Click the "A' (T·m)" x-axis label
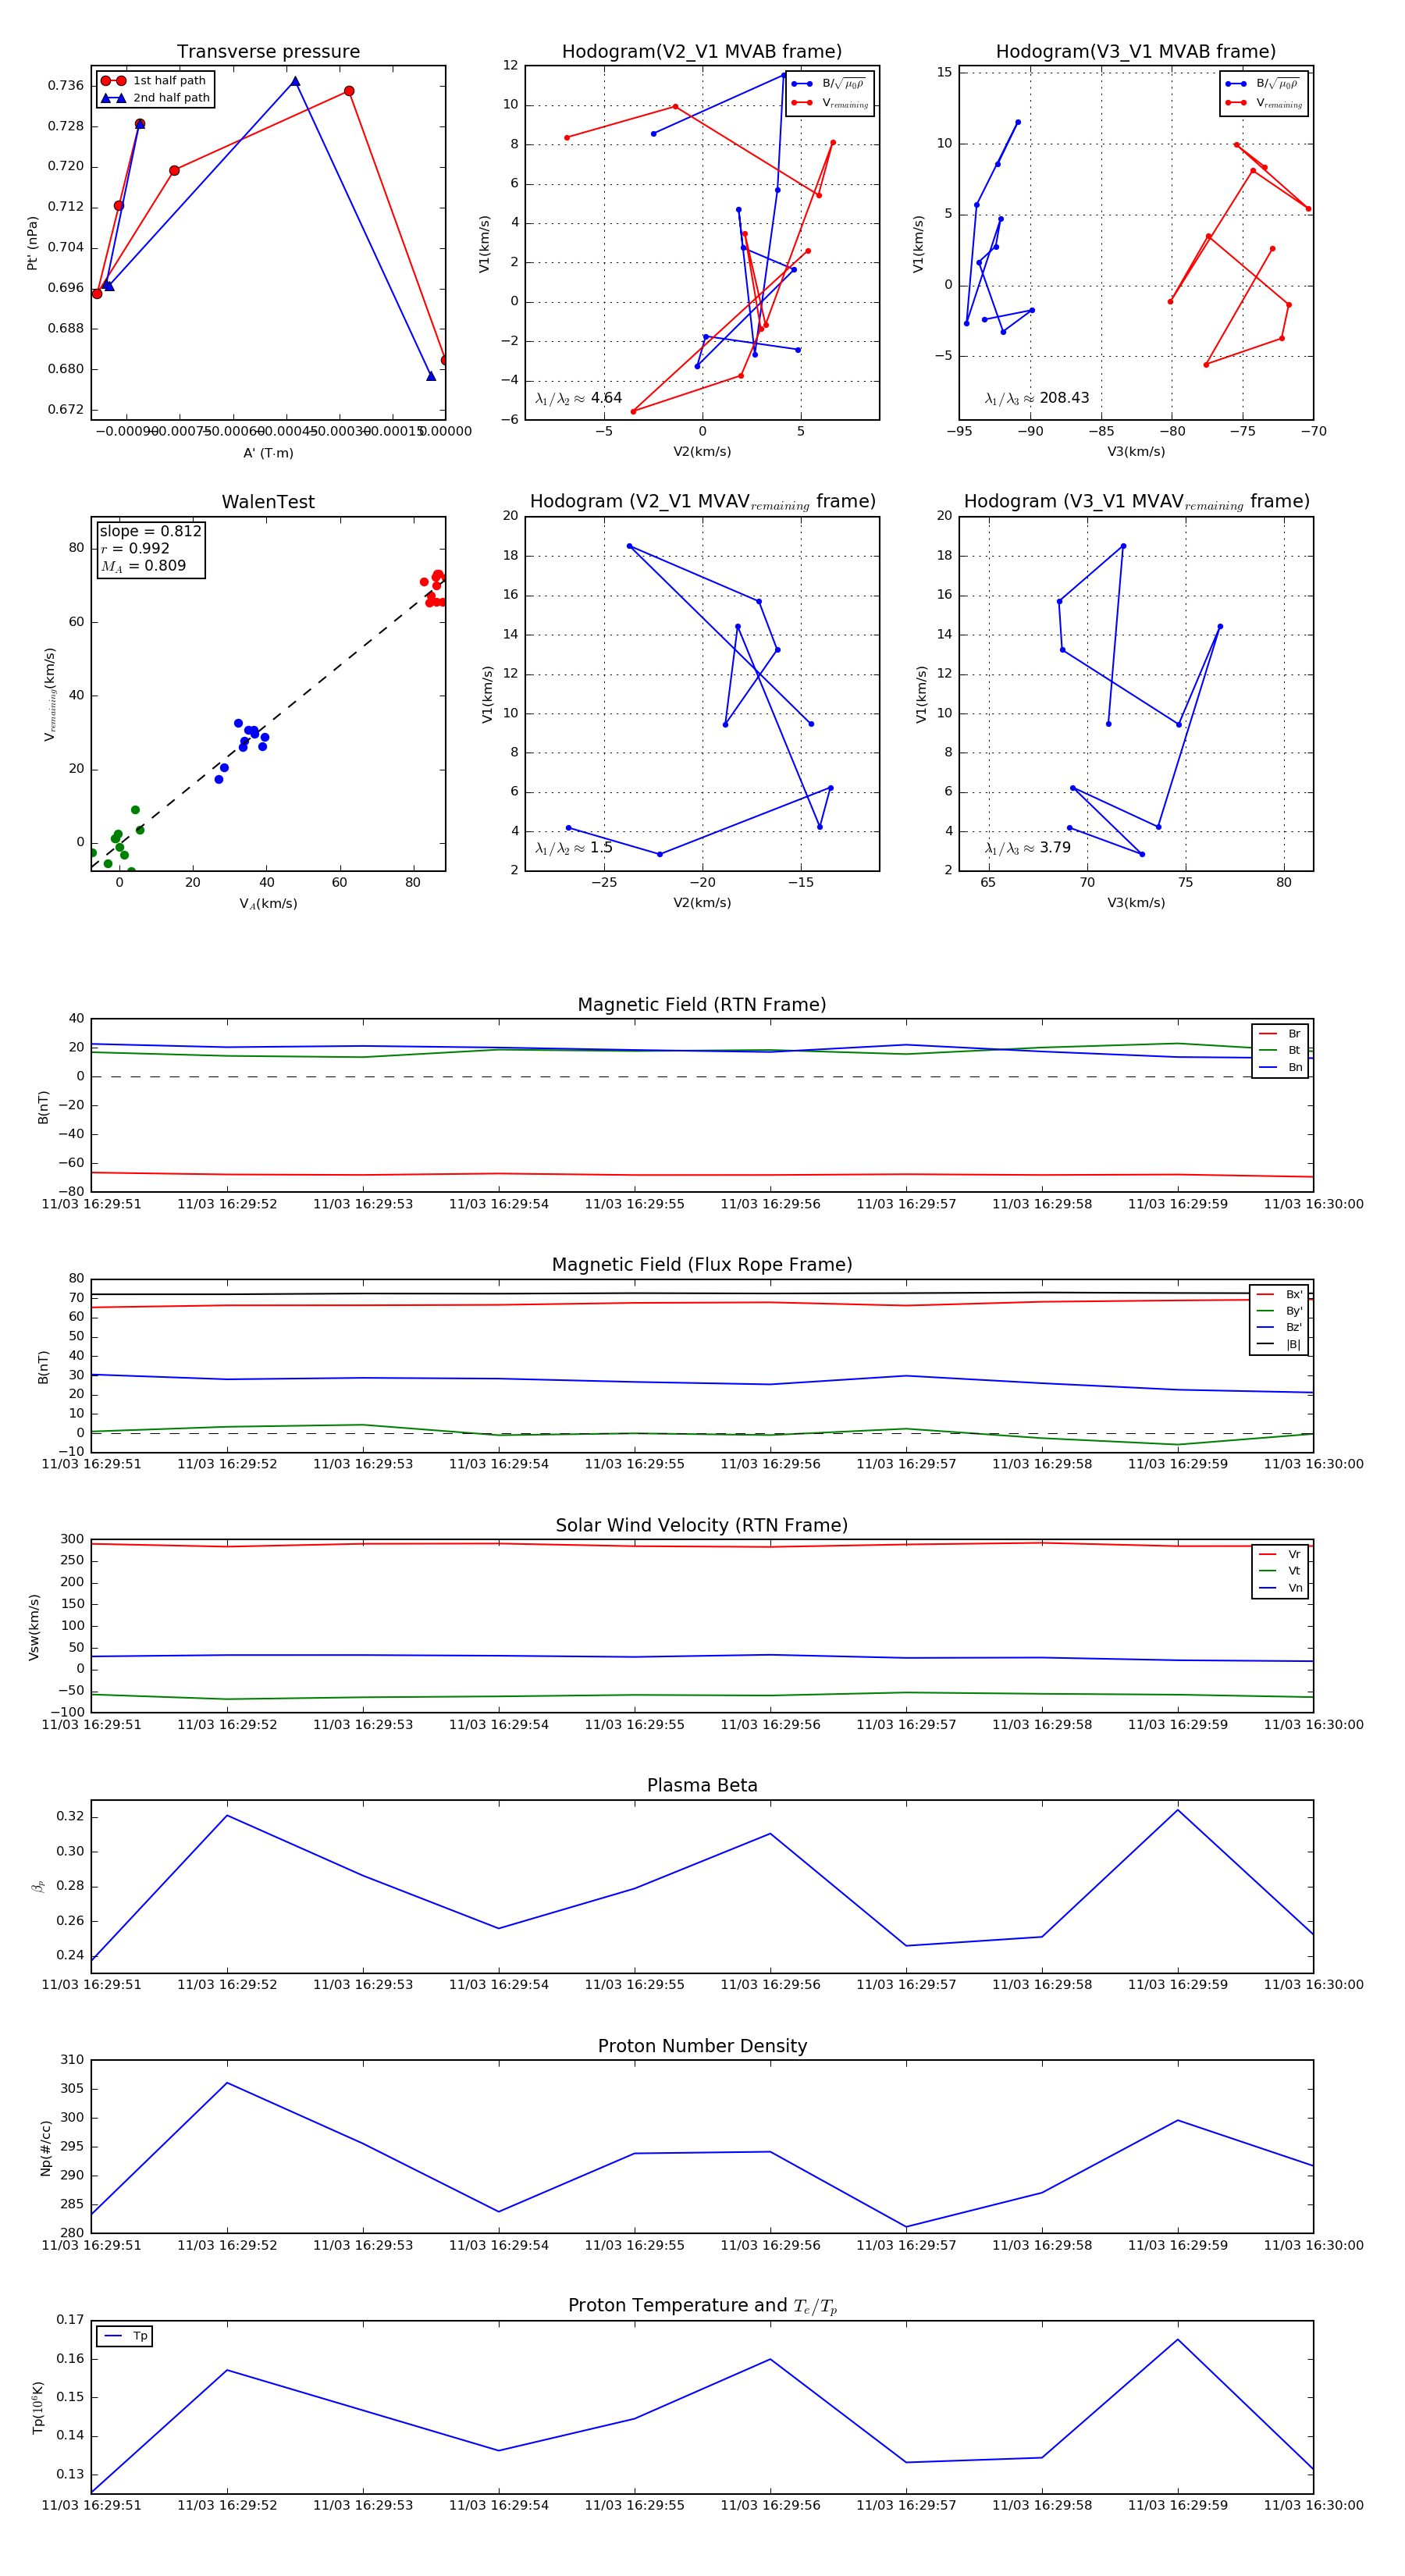Viewport: 1405px width, 2576px height. click(x=268, y=453)
